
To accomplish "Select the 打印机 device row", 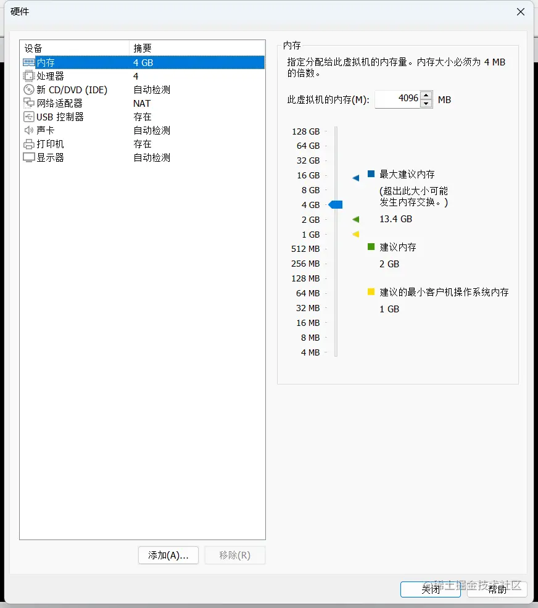I will (143, 144).
